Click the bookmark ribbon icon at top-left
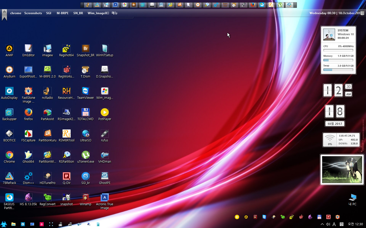This screenshot has width=366, height=228. [x=4, y=15]
